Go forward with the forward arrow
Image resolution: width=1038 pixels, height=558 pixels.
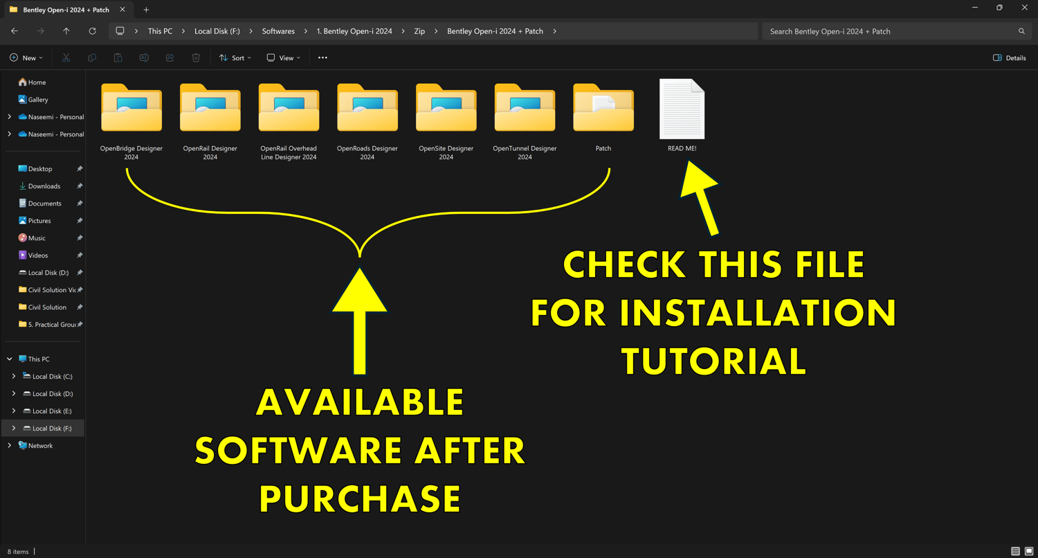pos(41,31)
